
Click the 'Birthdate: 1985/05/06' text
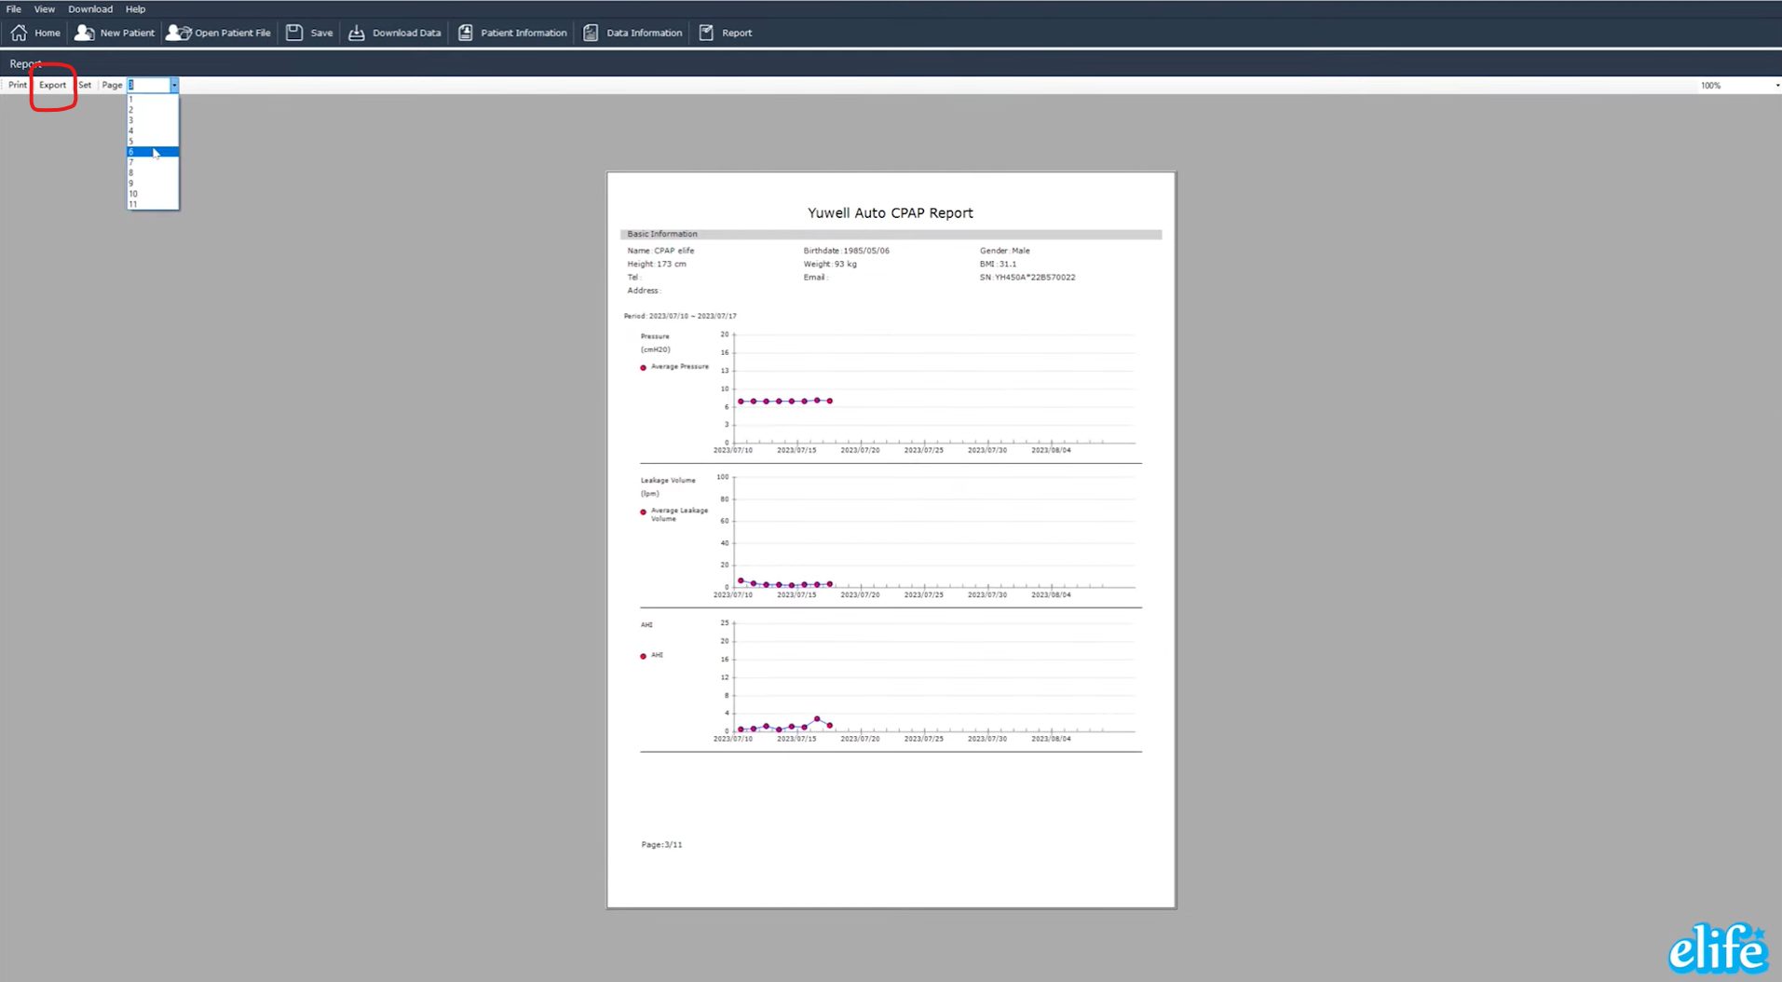click(847, 251)
